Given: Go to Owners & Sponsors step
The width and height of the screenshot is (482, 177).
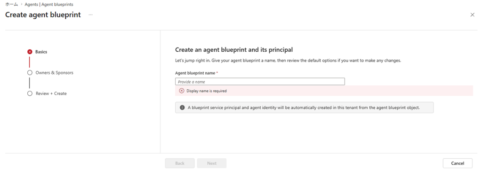Looking at the screenshot, I should pos(55,73).
